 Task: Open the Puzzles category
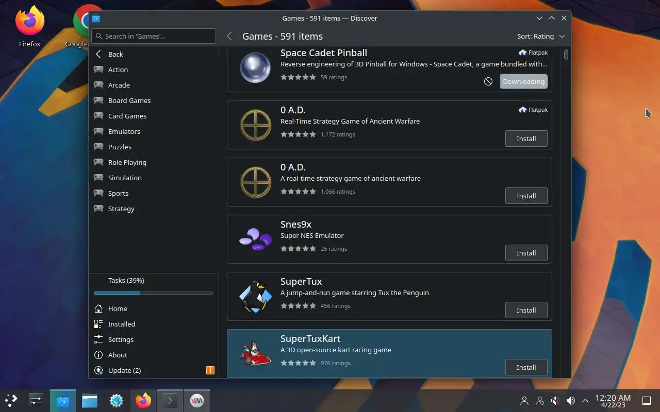click(154, 147)
